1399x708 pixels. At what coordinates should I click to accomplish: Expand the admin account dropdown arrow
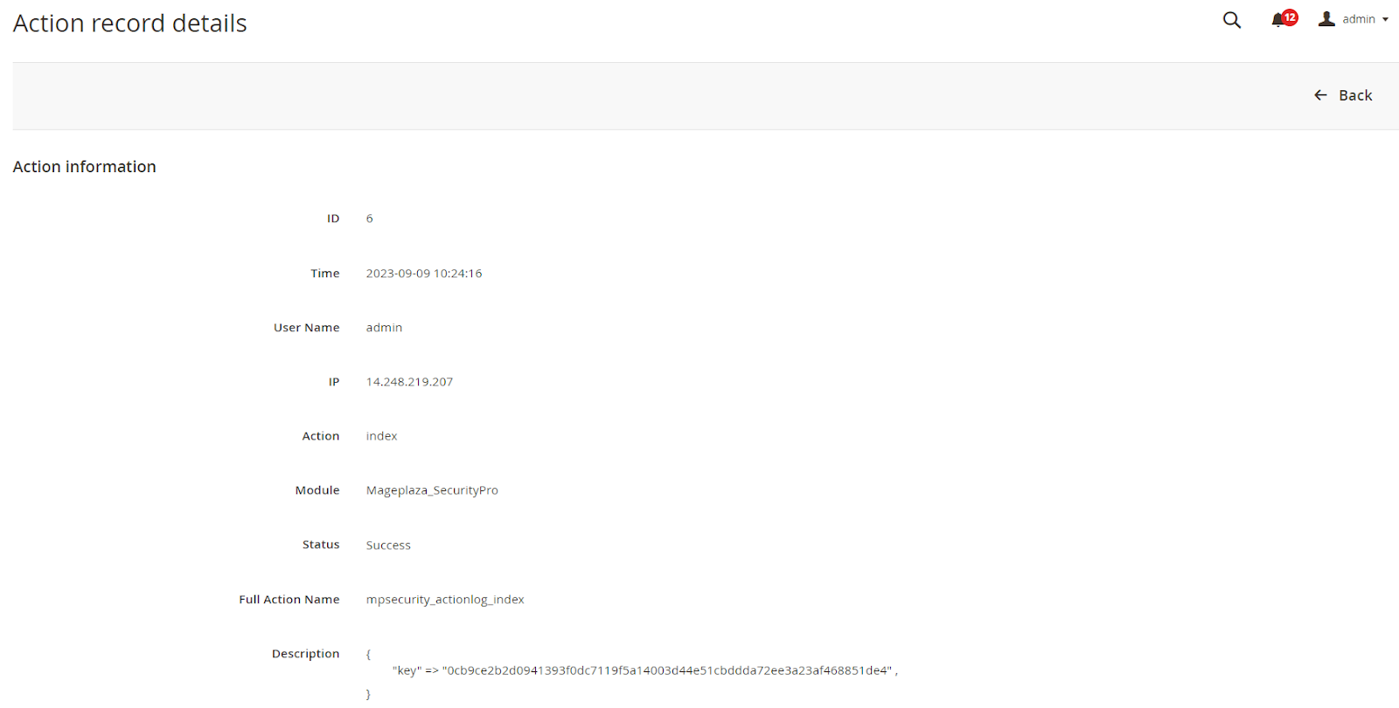pyautogui.click(x=1385, y=19)
